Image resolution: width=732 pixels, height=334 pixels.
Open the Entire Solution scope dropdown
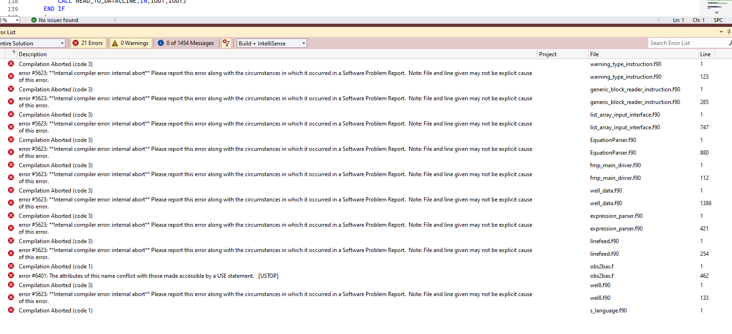coord(32,43)
